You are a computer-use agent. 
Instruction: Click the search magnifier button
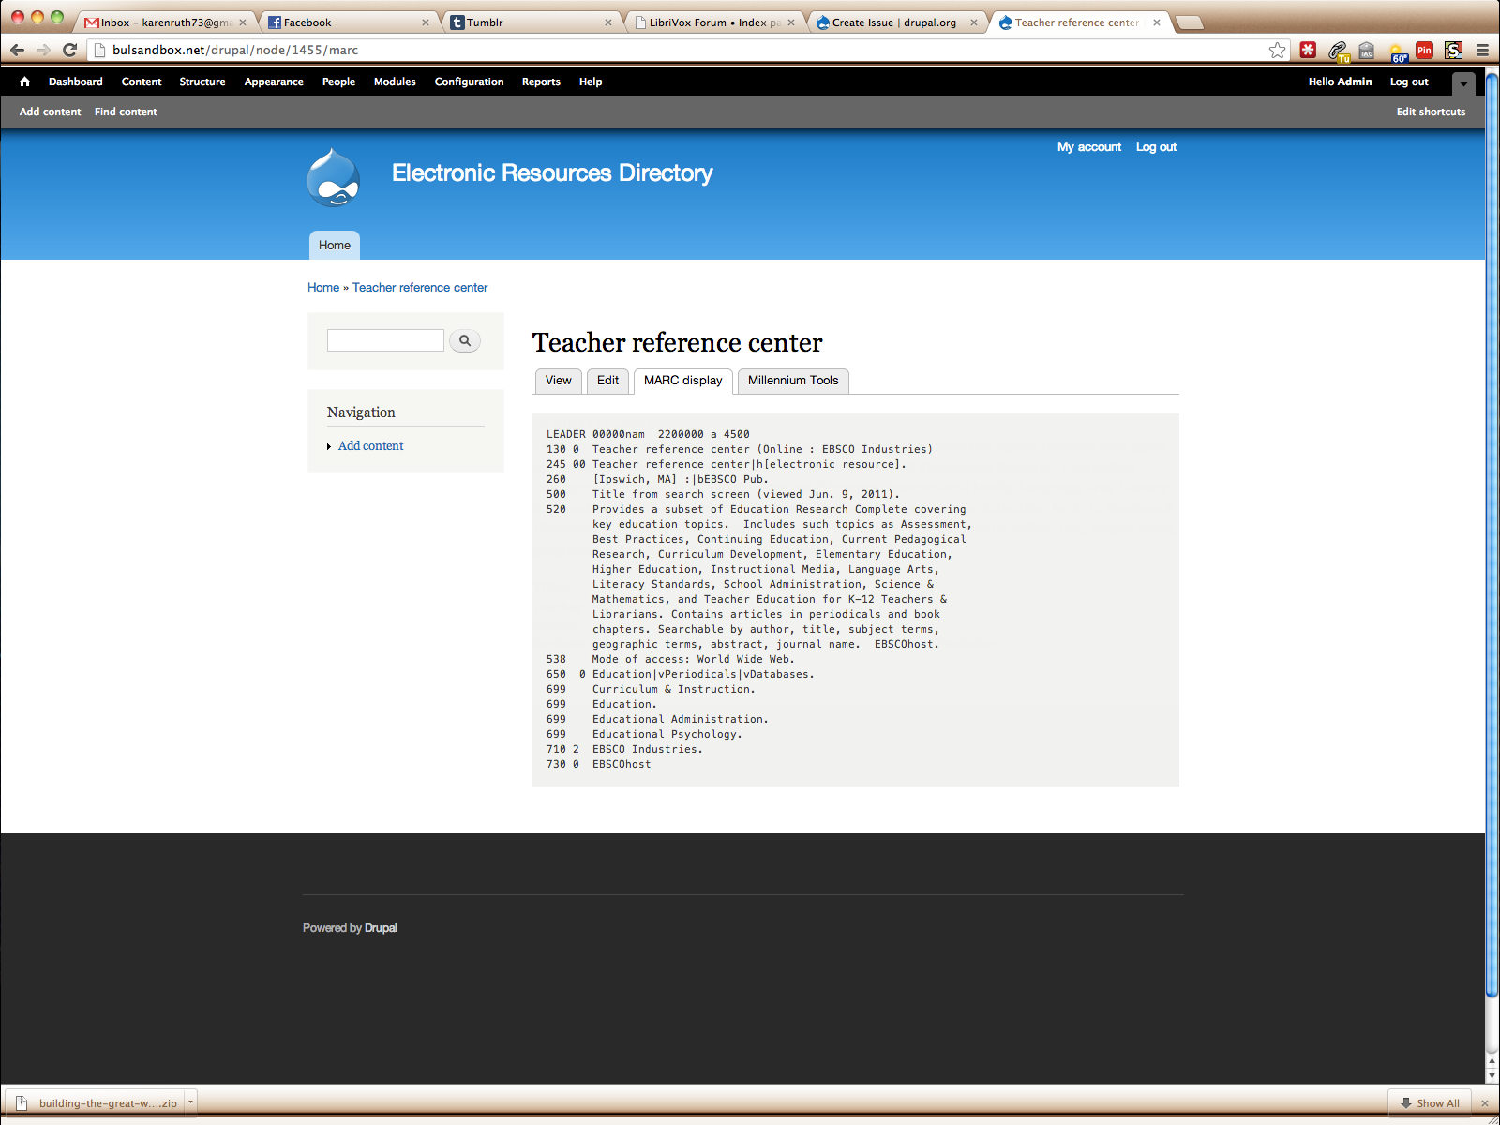(x=465, y=340)
